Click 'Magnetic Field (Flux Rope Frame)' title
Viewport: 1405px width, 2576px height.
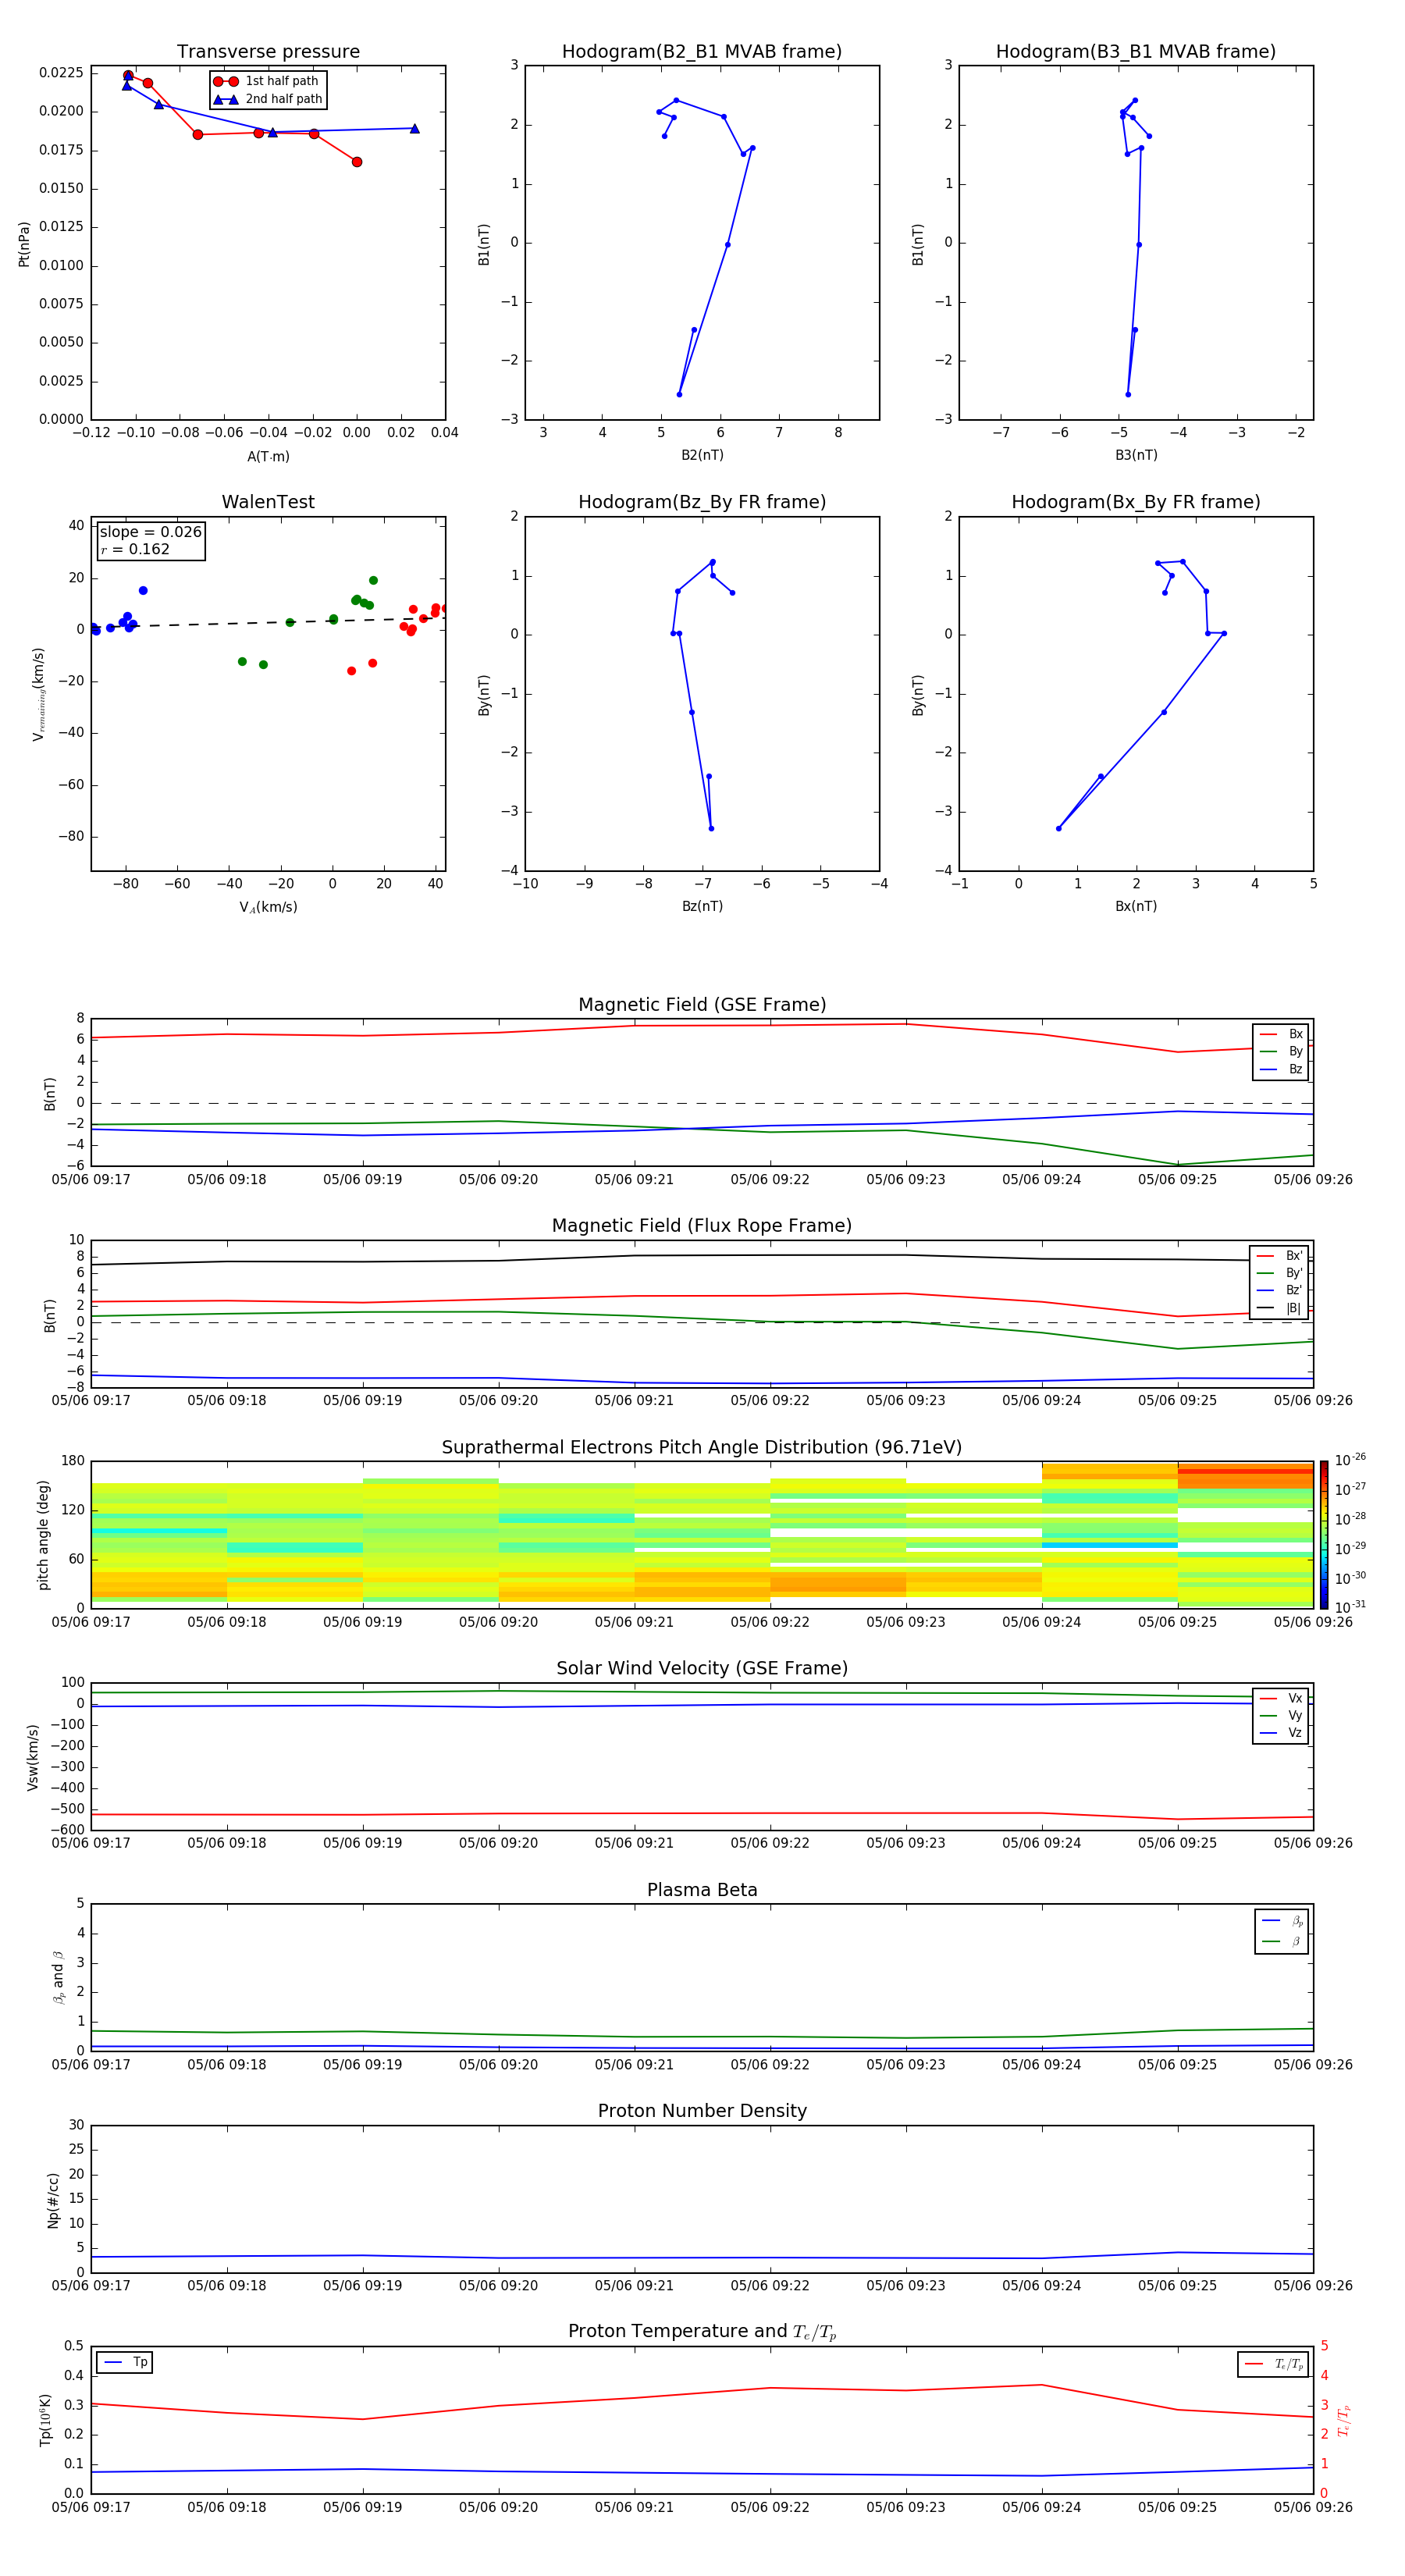pyautogui.click(x=702, y=1226)
